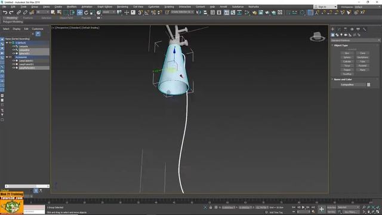Open the File menu
Viewport: 382px width, 215px height.
(x=4, y=7)
